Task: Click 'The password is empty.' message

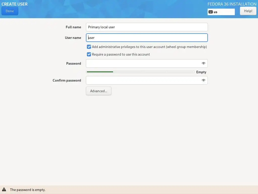Action: tap(28, 190)
